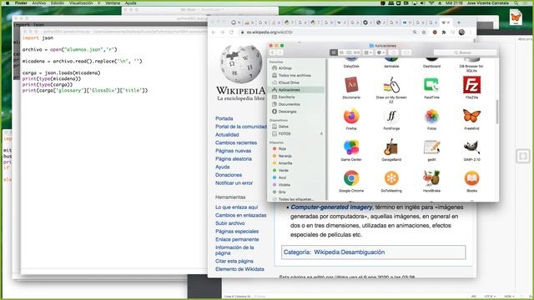The image size is (534, 300).
Task: Open the GoToMeeting app icon
Action: [391, 178]
